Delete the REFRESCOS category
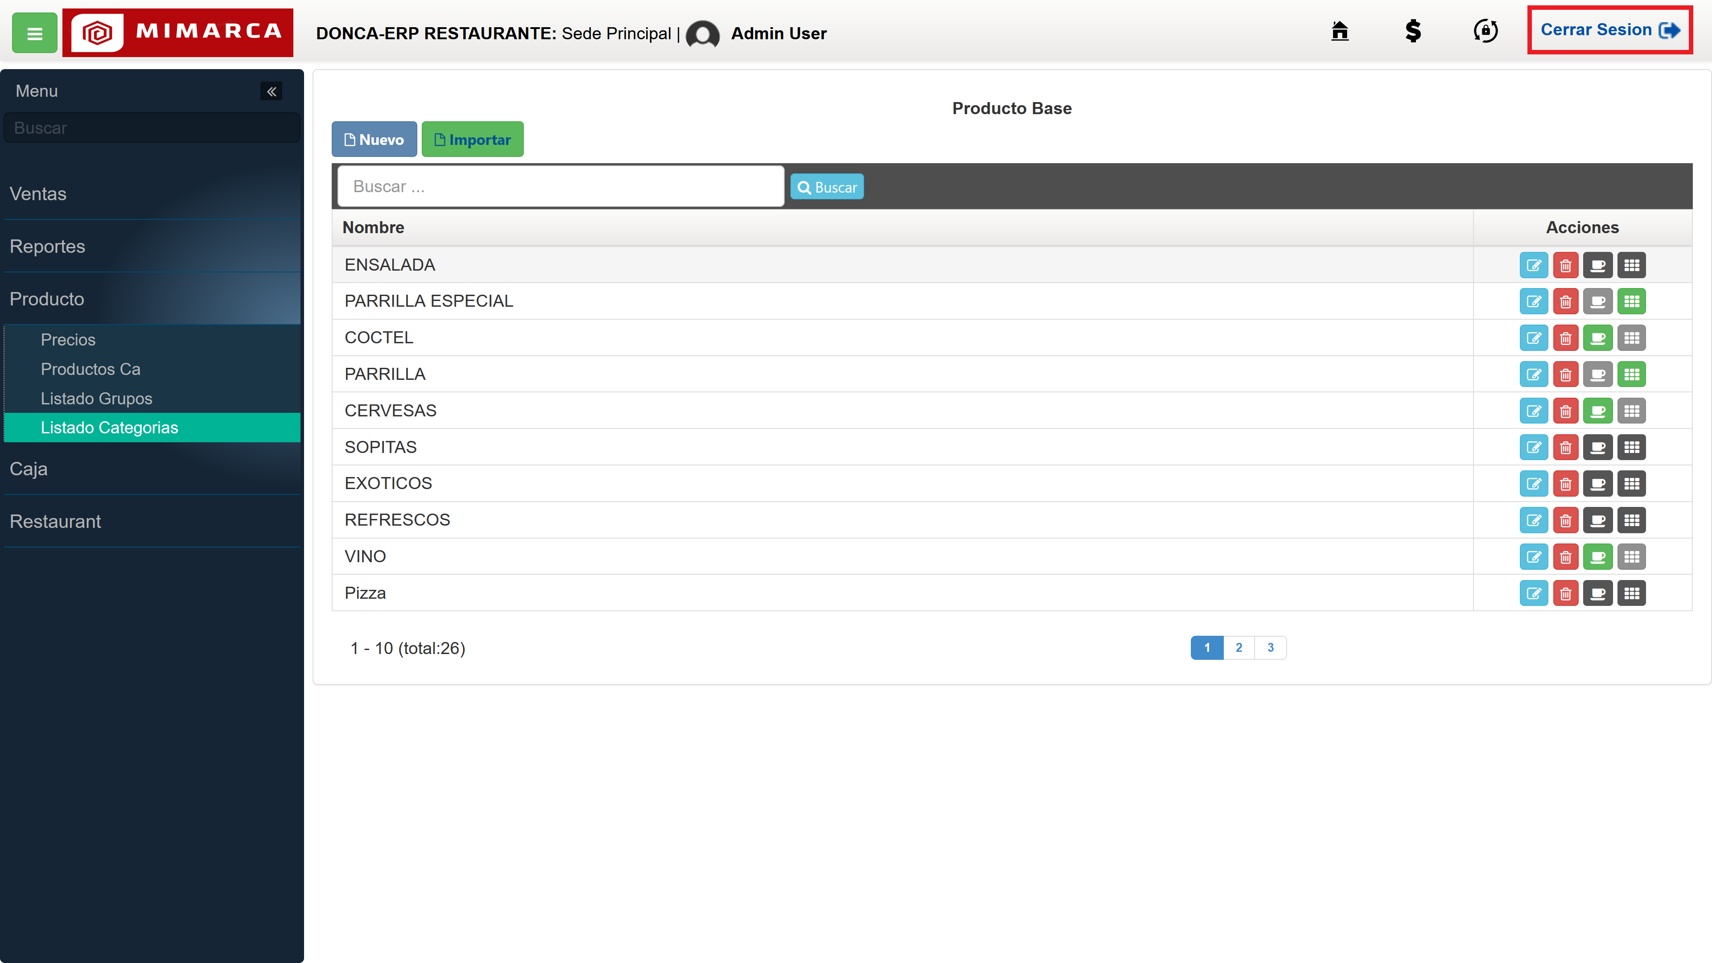 click(1566, 520)
